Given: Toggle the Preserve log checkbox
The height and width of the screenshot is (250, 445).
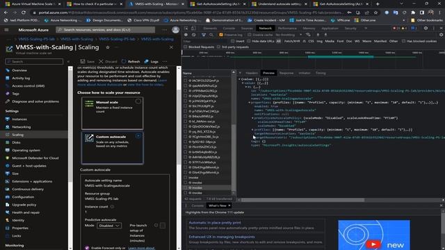Looking at the screenshot, I should click(221, 35).
